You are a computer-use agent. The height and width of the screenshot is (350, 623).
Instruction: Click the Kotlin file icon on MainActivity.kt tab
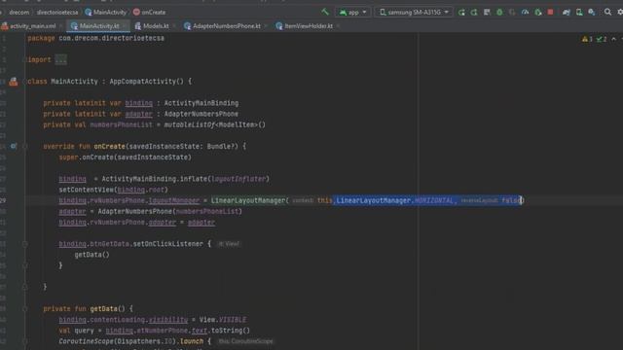click(x=74, y=26)
